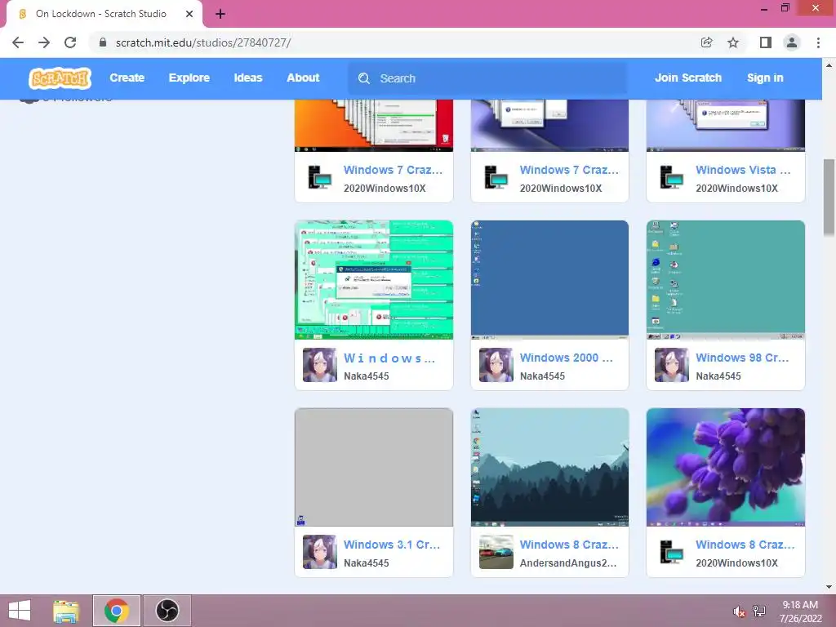
Task: Click avatar of Windows Vista project card
Action: 672,177
